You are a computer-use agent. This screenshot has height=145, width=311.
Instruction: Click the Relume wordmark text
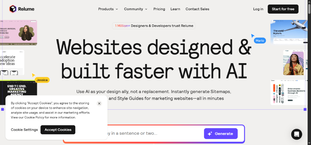26,9
